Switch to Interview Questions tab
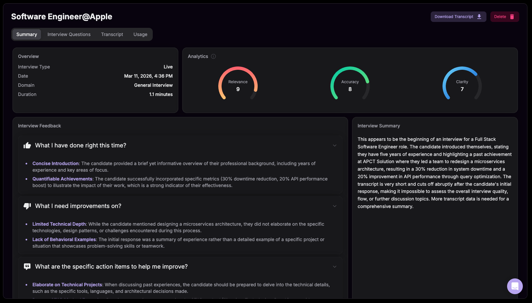532x303 pixels. pos(69,34)
